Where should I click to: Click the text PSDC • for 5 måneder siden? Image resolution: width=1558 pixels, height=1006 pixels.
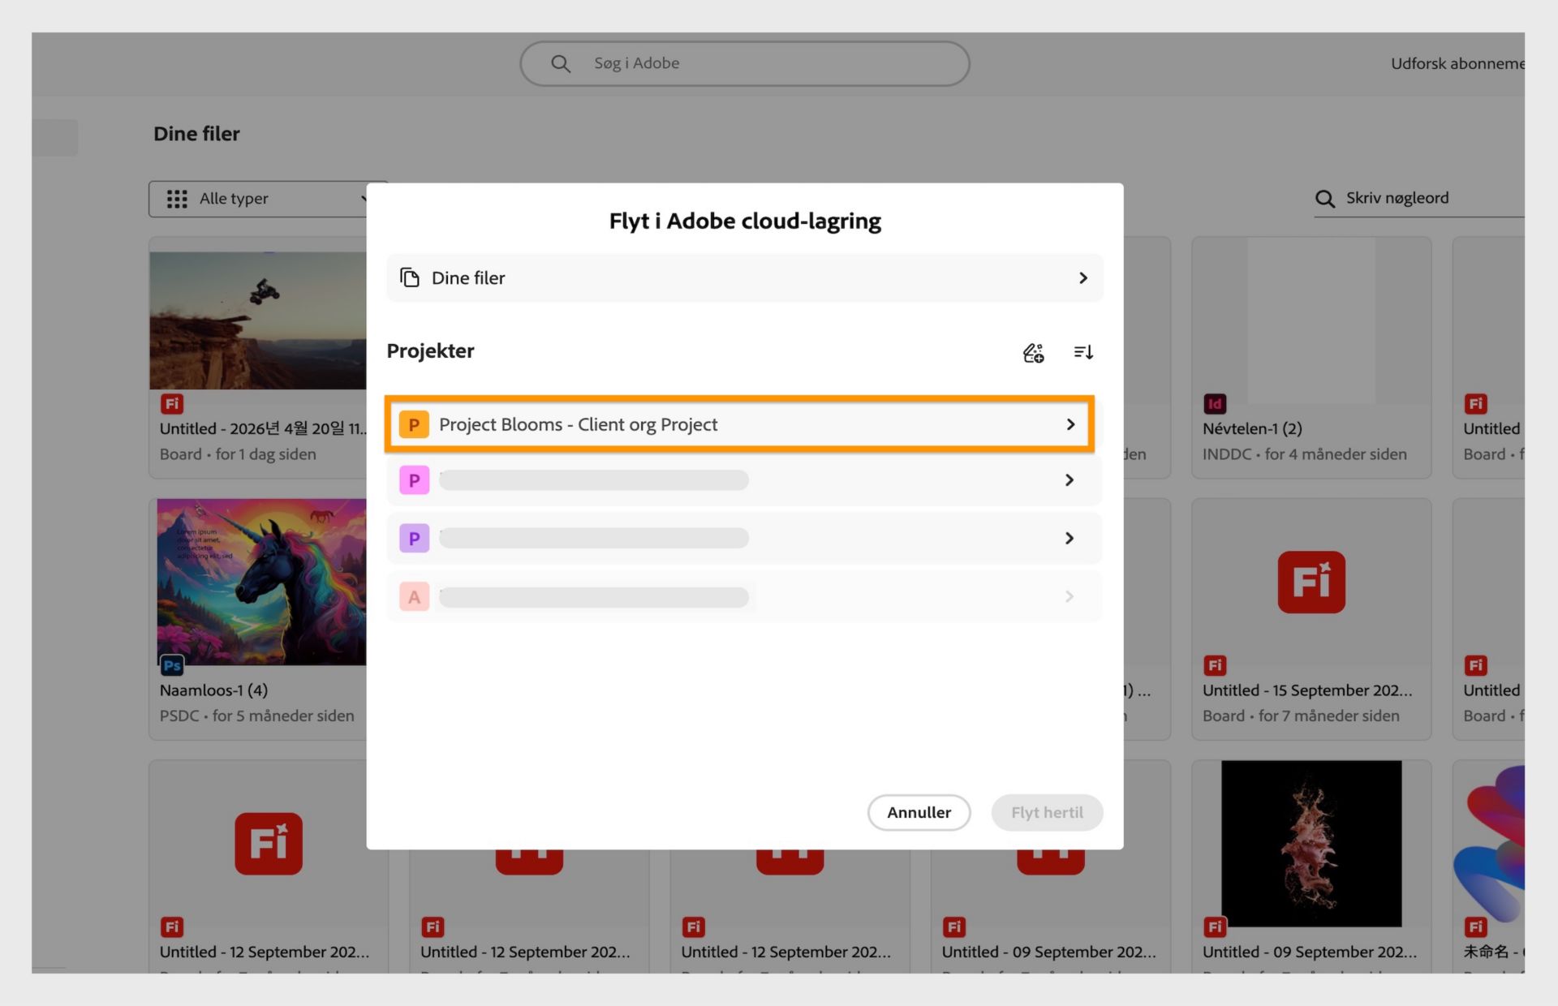coord(256,716)
